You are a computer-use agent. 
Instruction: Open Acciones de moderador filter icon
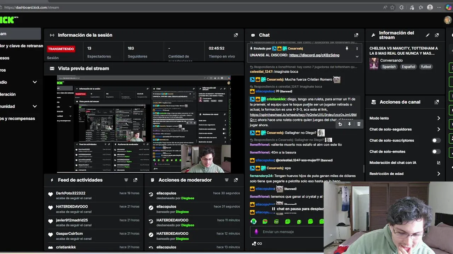[226, 180]
